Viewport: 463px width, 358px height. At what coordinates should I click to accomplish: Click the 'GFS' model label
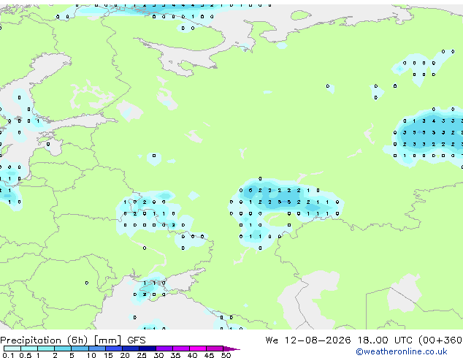(137, 340)
